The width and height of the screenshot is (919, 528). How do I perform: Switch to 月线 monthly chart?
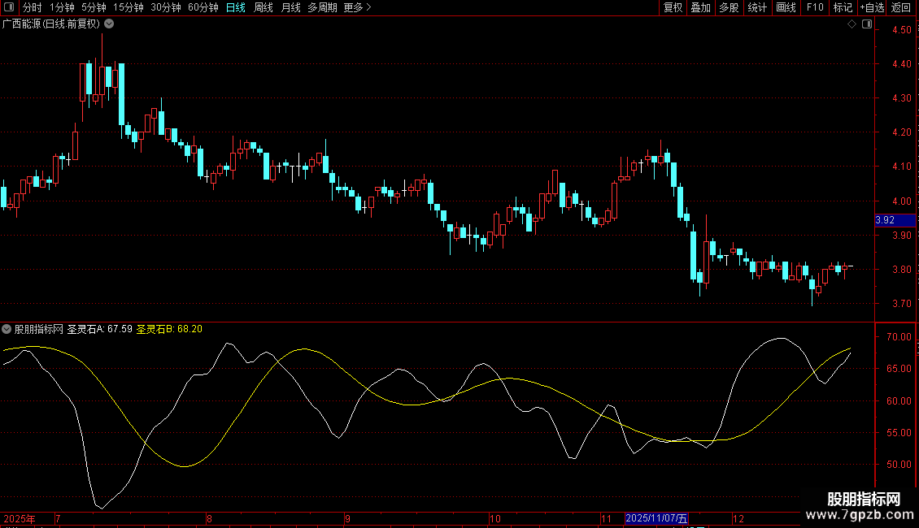pos(290,7)
